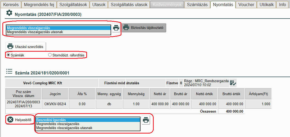Open the Voucher tab
This screenshot has width=290, height=137.
(x=246, y=5)
